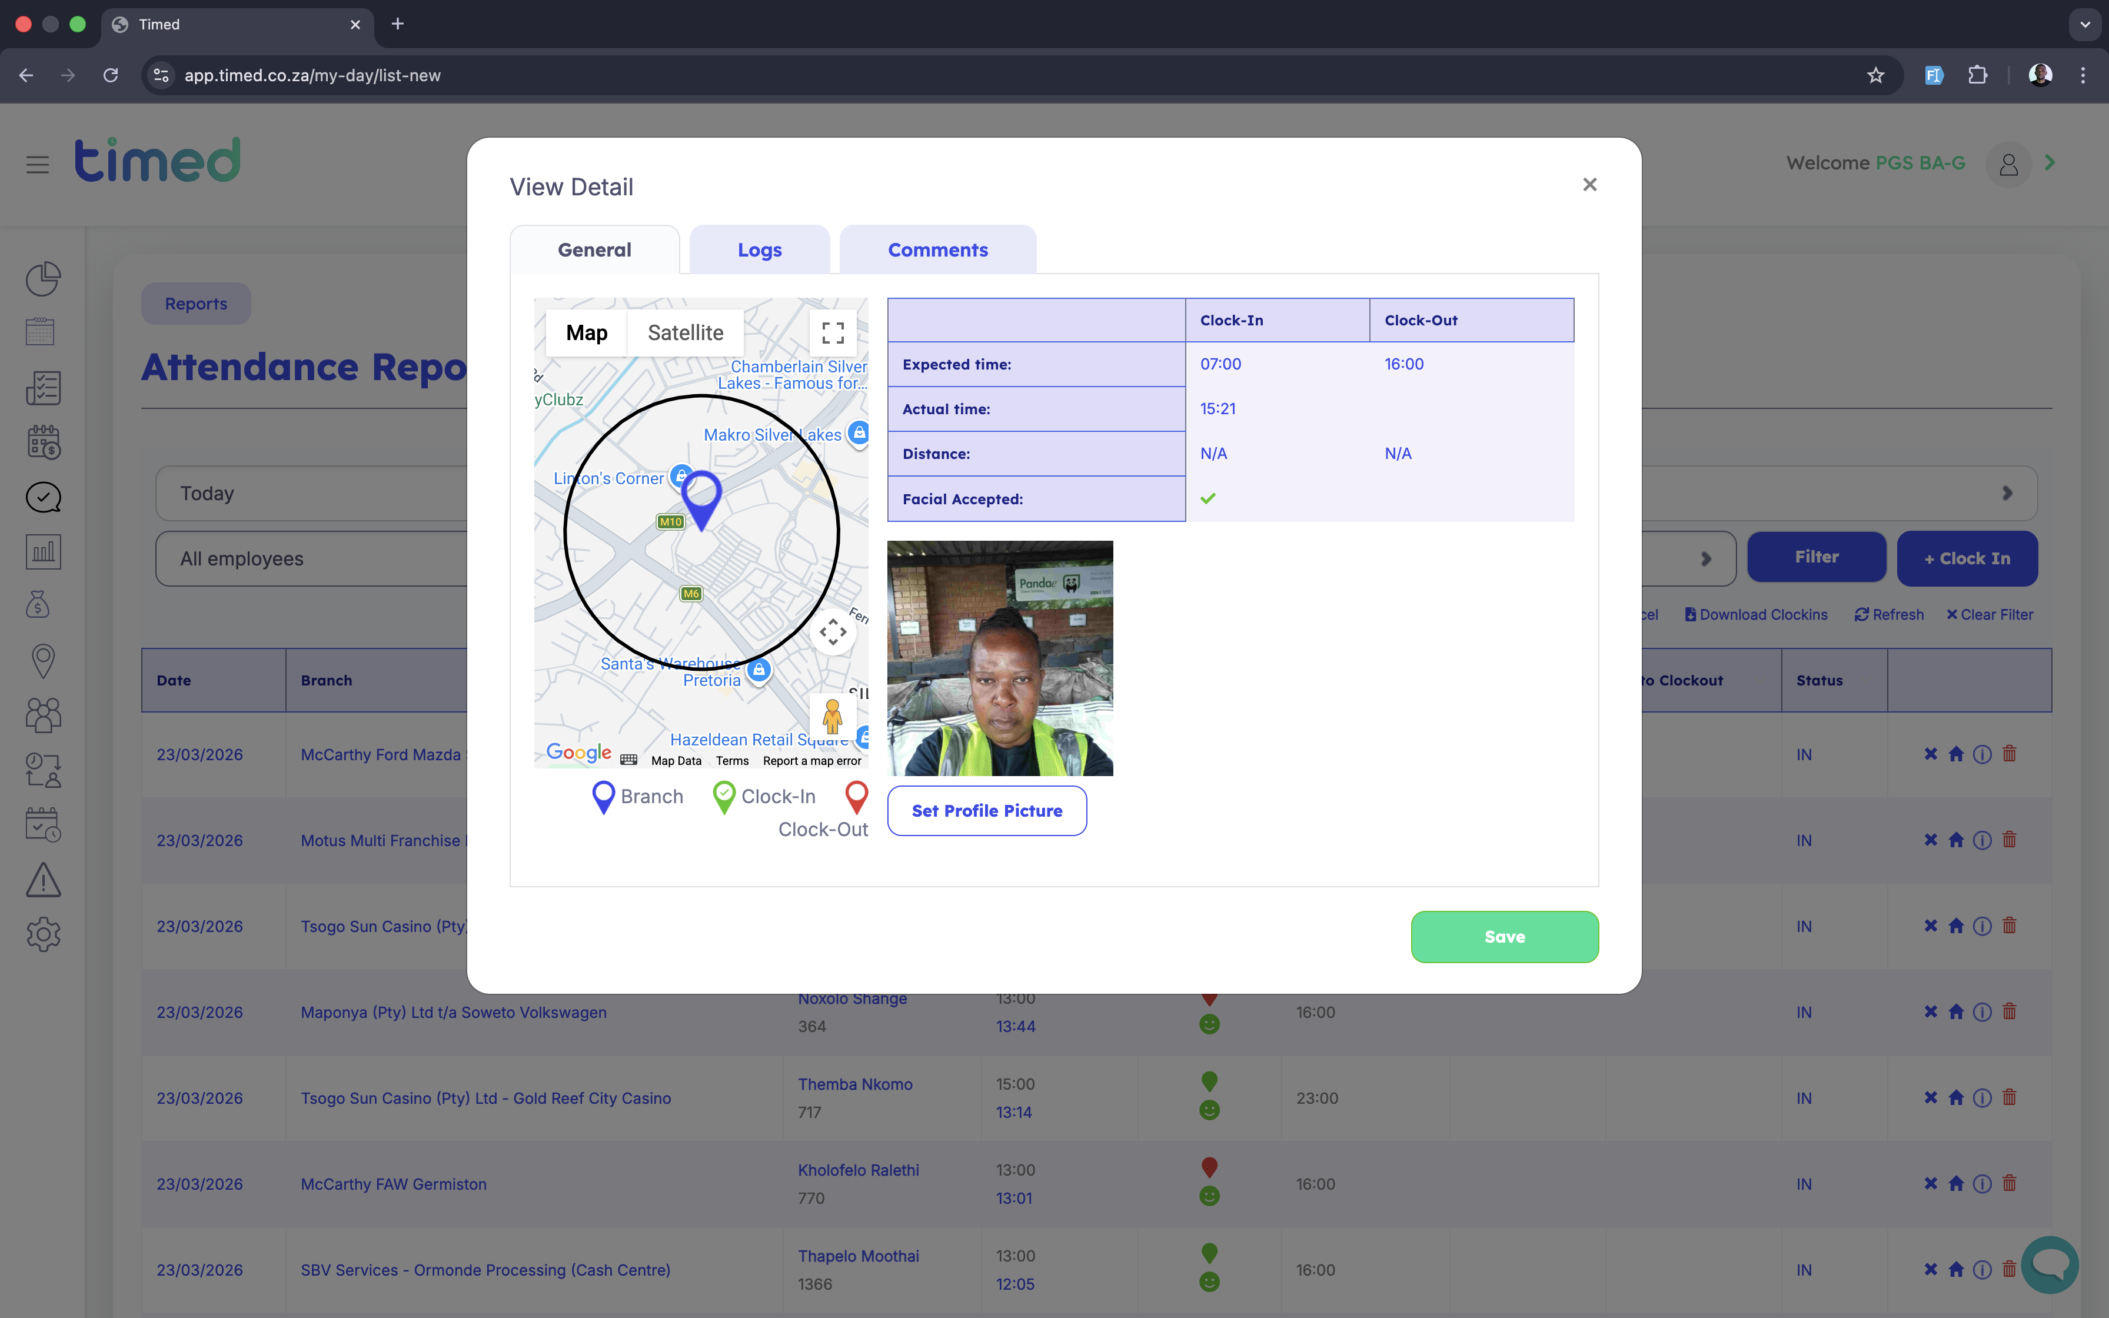Click the user profile avatar icon
This screenshot has width=2109, height=1318.
2008,164
